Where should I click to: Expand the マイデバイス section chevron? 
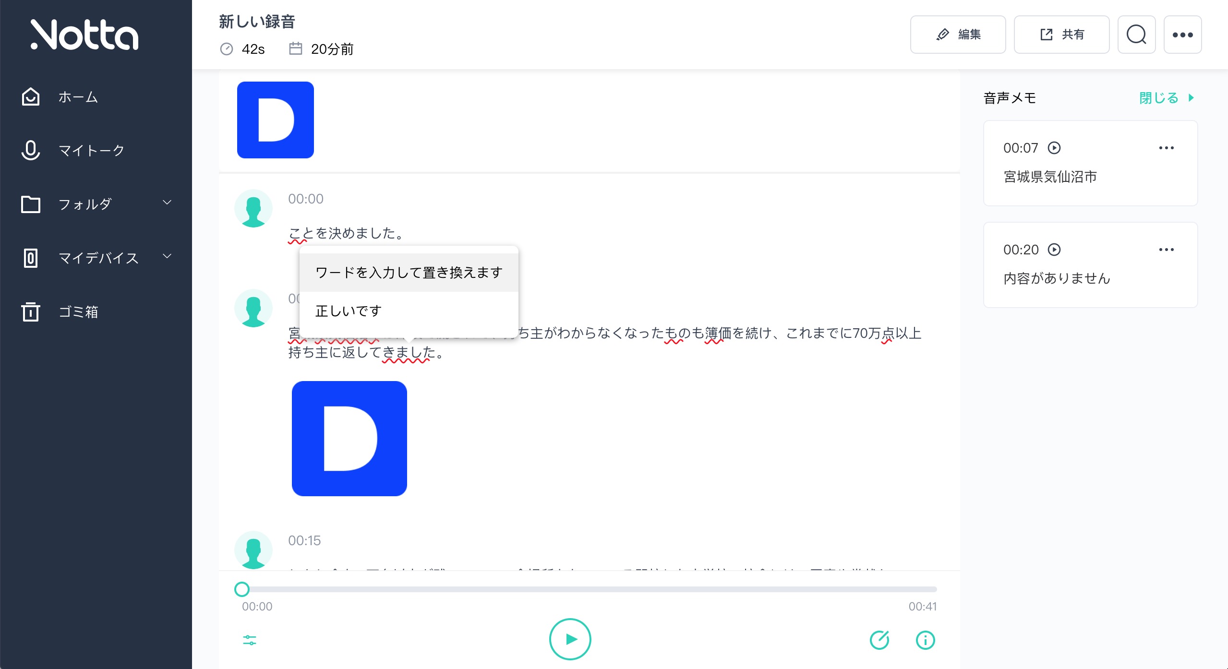167,255
